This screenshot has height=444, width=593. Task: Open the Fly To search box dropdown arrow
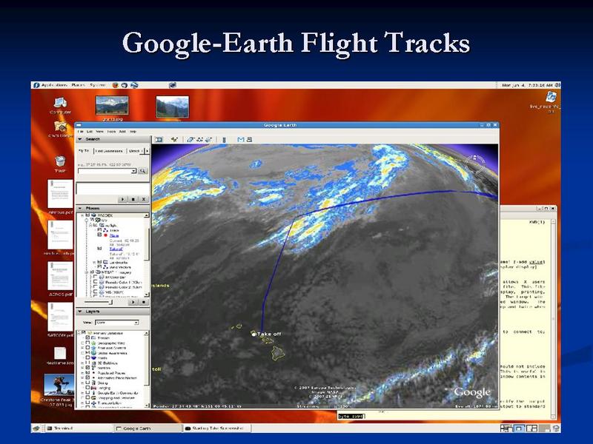point(133,171)
